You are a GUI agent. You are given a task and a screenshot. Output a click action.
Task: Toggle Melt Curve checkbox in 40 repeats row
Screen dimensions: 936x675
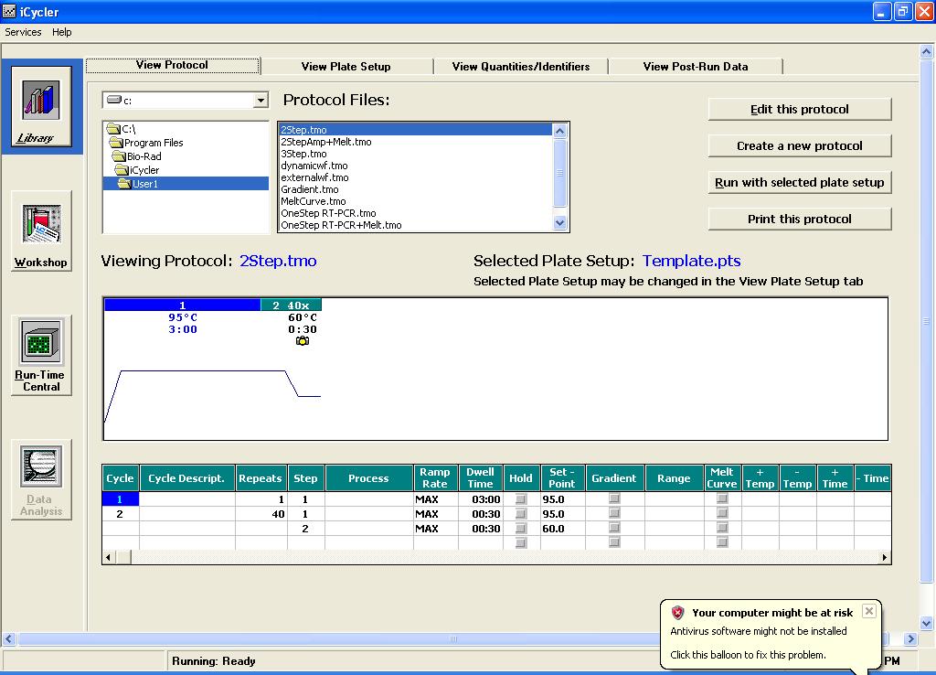[x=722, y=513]
